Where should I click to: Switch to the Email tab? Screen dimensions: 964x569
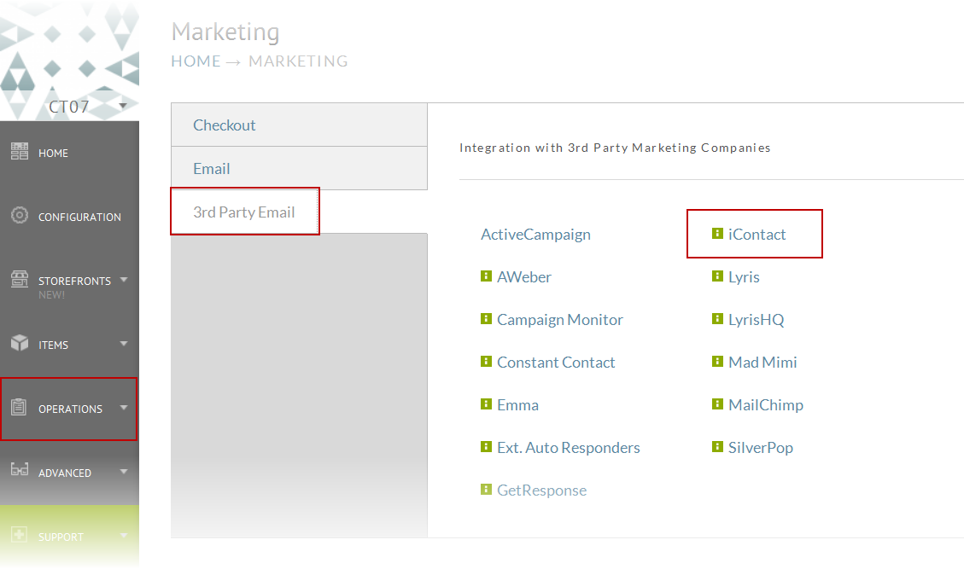coord(299,168)
